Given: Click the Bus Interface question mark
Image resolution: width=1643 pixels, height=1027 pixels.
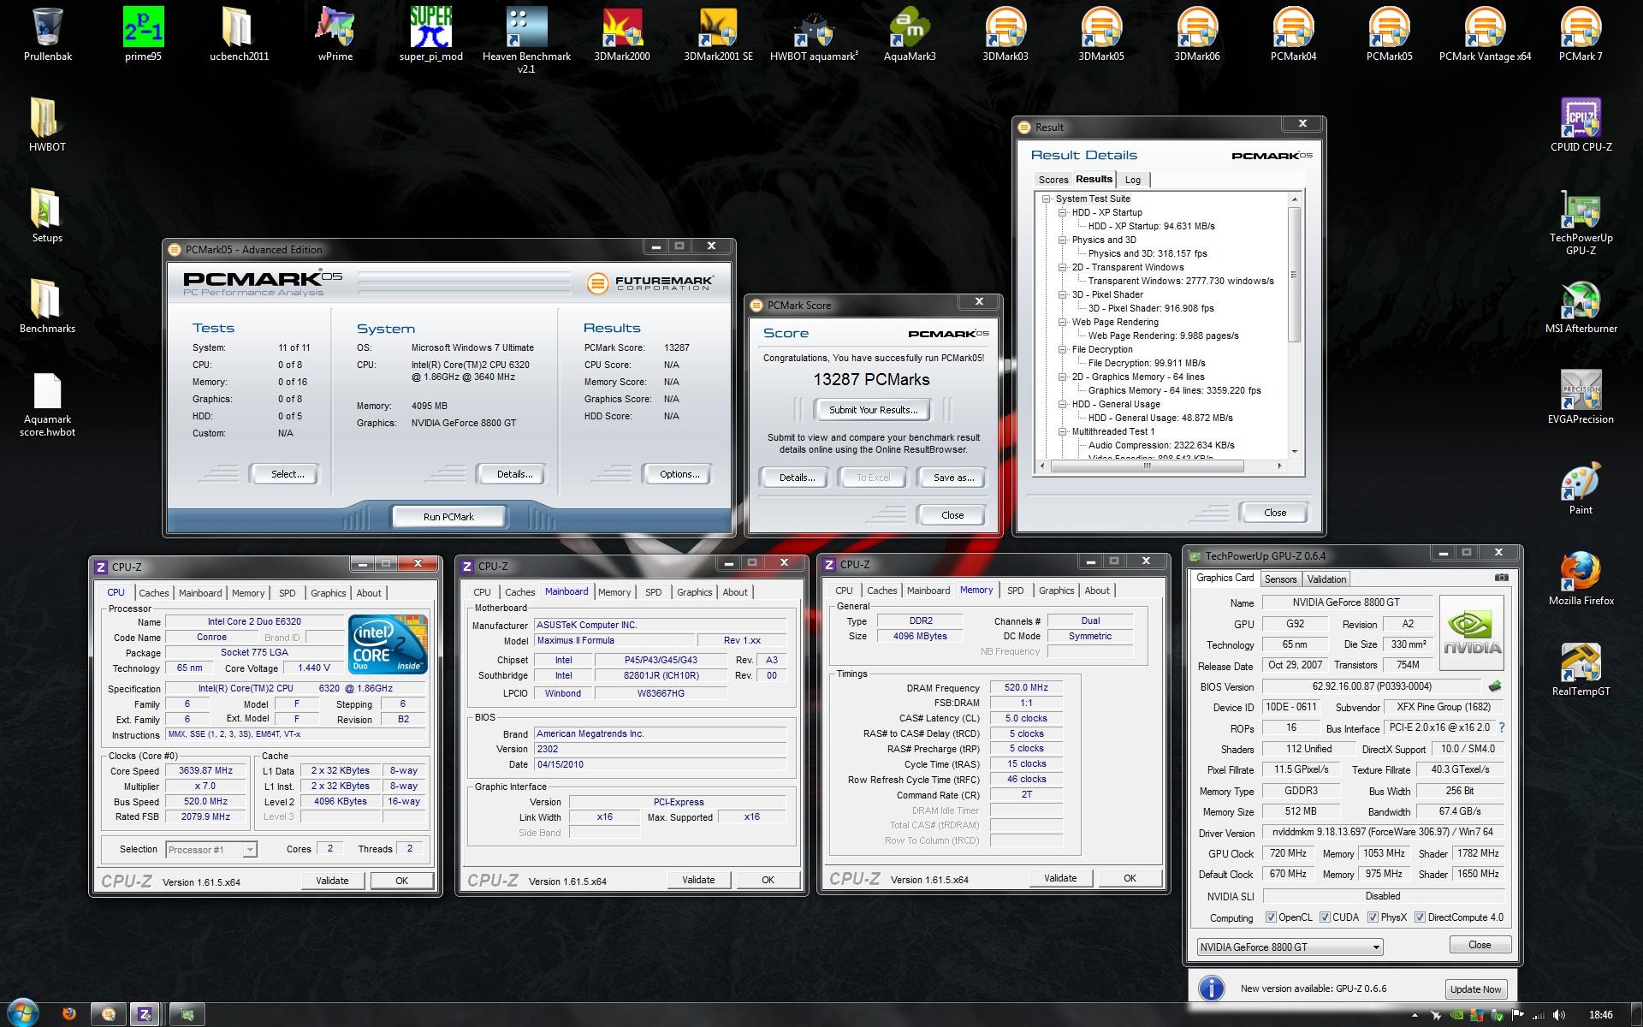Looking at the screenshot, I should coord(1501,727).
